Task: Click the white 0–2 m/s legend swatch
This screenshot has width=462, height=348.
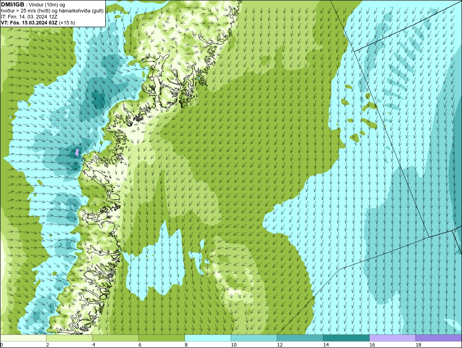Action: (x=23, y=338)
